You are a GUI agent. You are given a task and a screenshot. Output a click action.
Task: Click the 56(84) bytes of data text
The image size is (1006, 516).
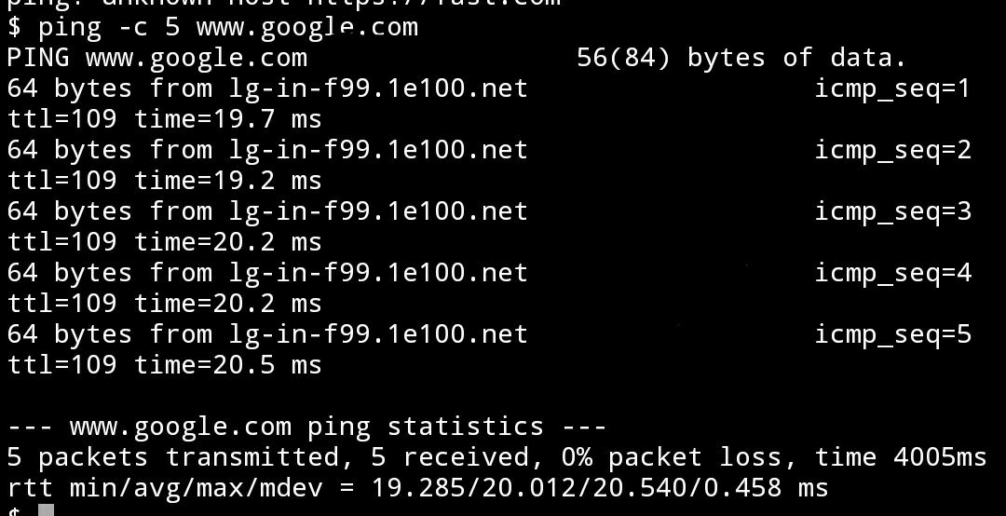tap(741, 58)
